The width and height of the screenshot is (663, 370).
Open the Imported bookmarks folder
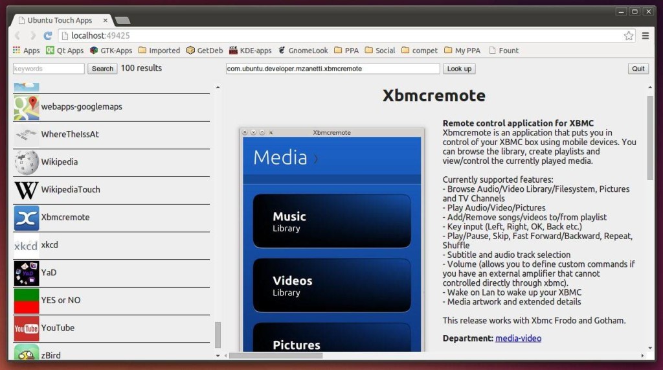pos(159,51)
